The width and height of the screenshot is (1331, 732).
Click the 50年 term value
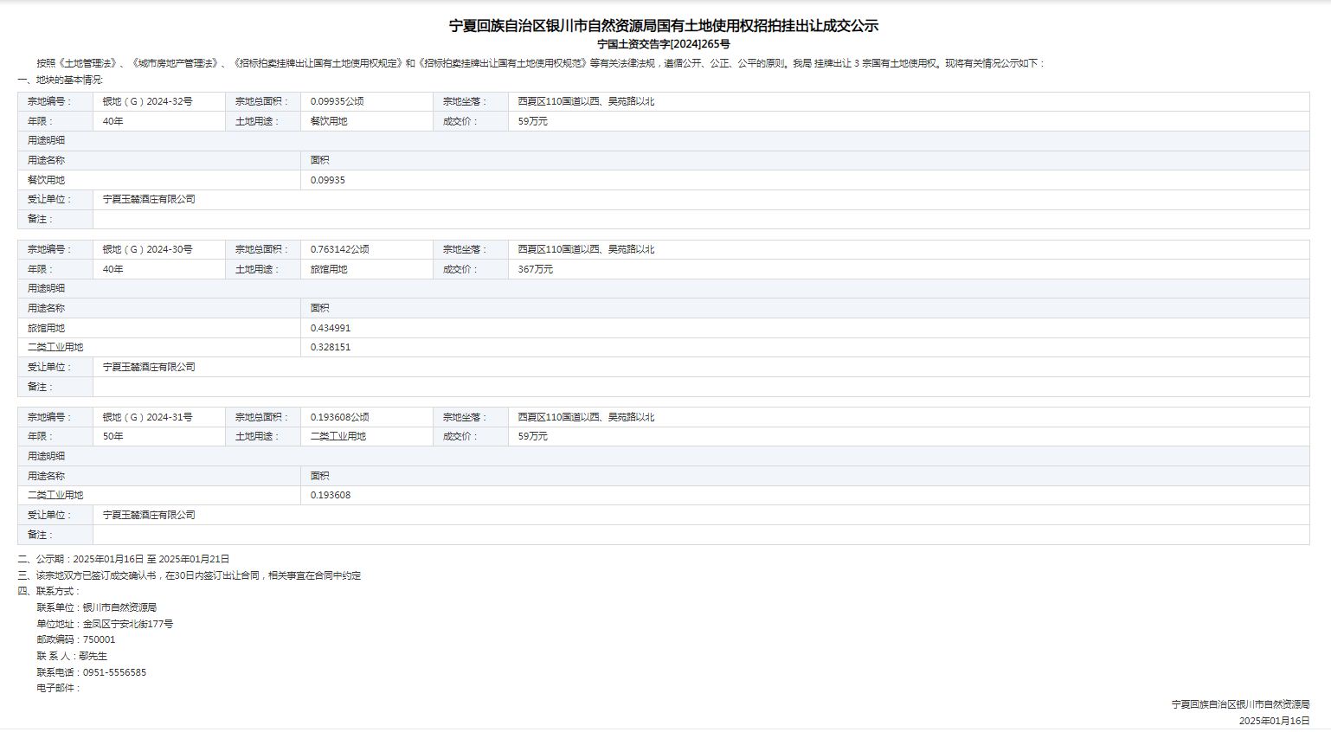point(113,436)
